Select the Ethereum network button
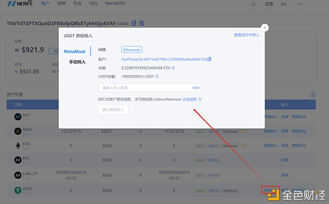 132,50
